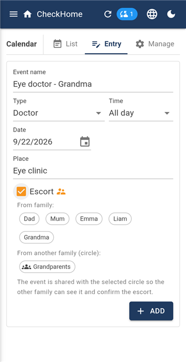Expand the Type dropdown showing Doctor
The width and height of the screenshot is (186, 362).
point(59,113)
